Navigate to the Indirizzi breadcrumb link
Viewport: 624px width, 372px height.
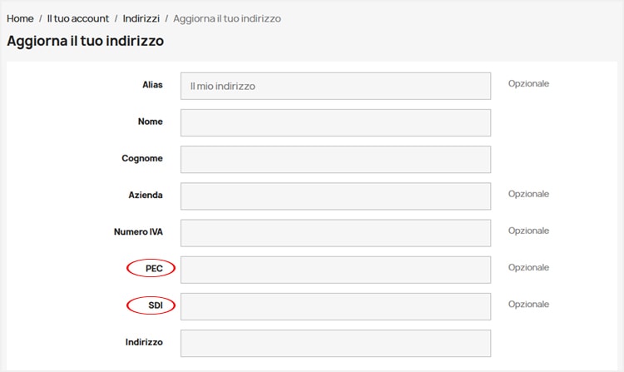tap(141, 18)
